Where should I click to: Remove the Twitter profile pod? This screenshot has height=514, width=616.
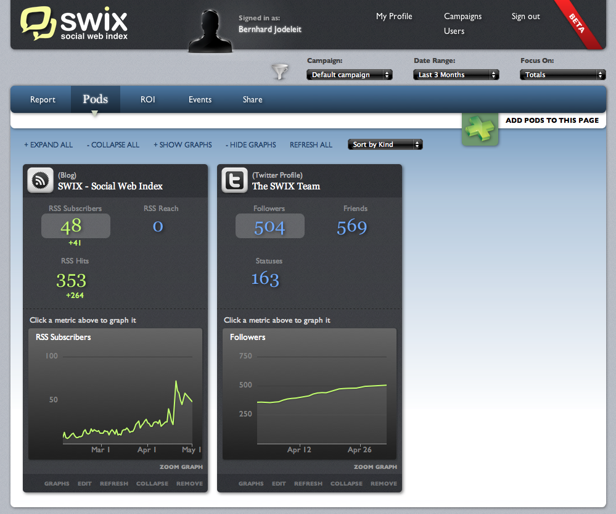384,483
